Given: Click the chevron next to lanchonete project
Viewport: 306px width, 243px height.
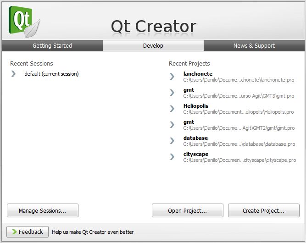Looking at the screenshot, I should point(172,77).
